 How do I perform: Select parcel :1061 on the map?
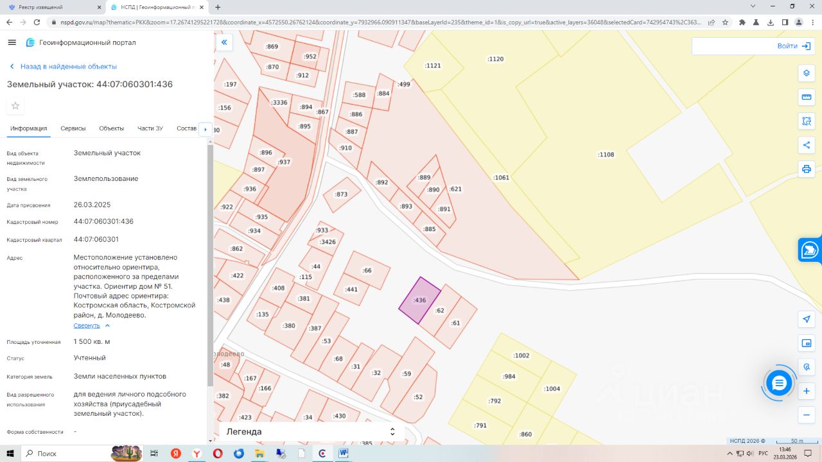pos(501,178)
